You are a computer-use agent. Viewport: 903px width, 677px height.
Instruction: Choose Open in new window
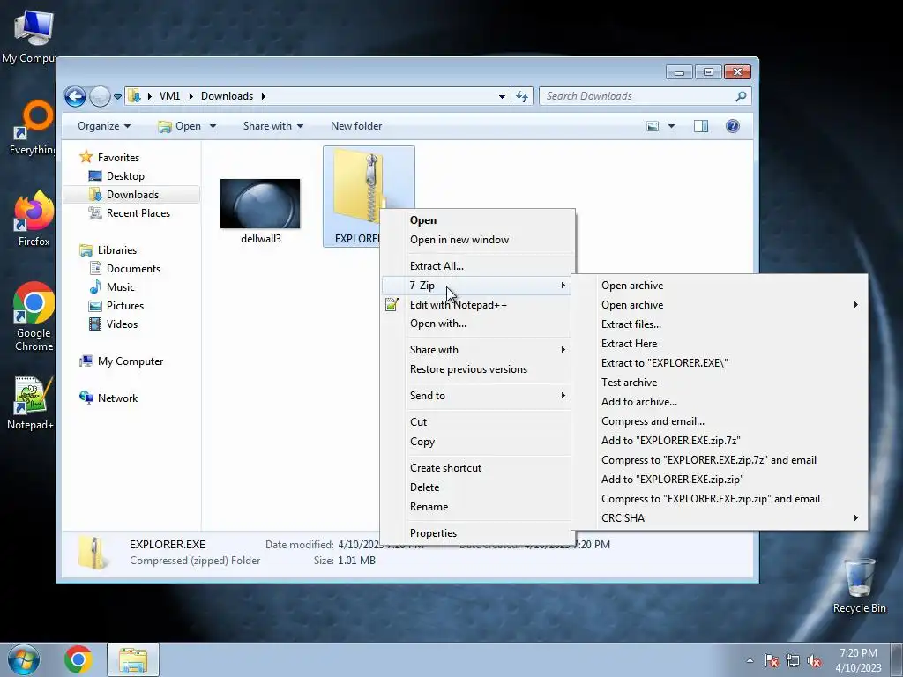click(477, 240)
